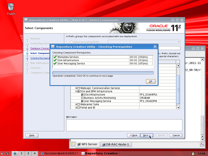Image resolution: width=208 pixels, height=156 pixels.
Task: Switch to workspace 3
Action: coord(28,153)
